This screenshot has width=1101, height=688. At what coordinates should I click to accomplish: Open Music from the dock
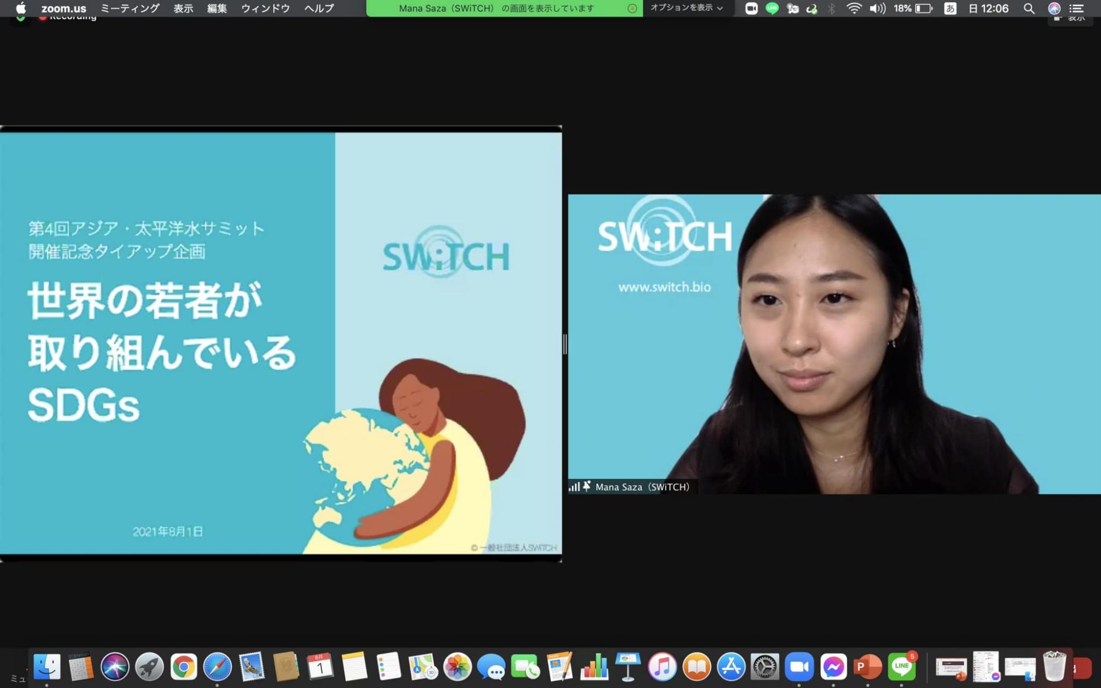[x=662, y=667]
